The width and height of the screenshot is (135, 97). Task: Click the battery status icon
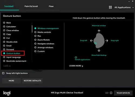pos(107,93)
